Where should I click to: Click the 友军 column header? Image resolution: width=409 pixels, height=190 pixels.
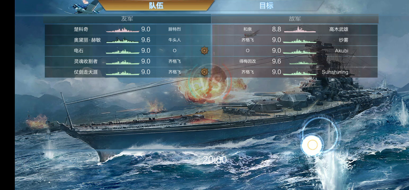tap(127, 19)
